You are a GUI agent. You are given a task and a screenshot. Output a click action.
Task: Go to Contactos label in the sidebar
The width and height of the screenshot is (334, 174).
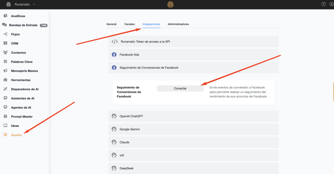coord(19,52)
